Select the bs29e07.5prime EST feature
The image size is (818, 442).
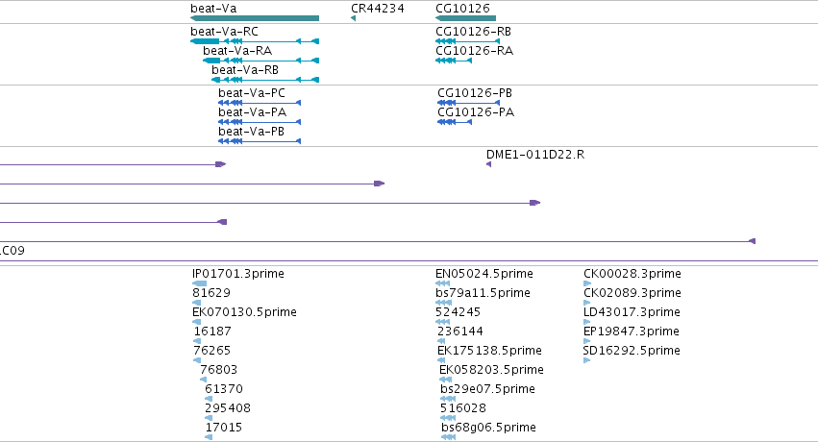[448, 400]
